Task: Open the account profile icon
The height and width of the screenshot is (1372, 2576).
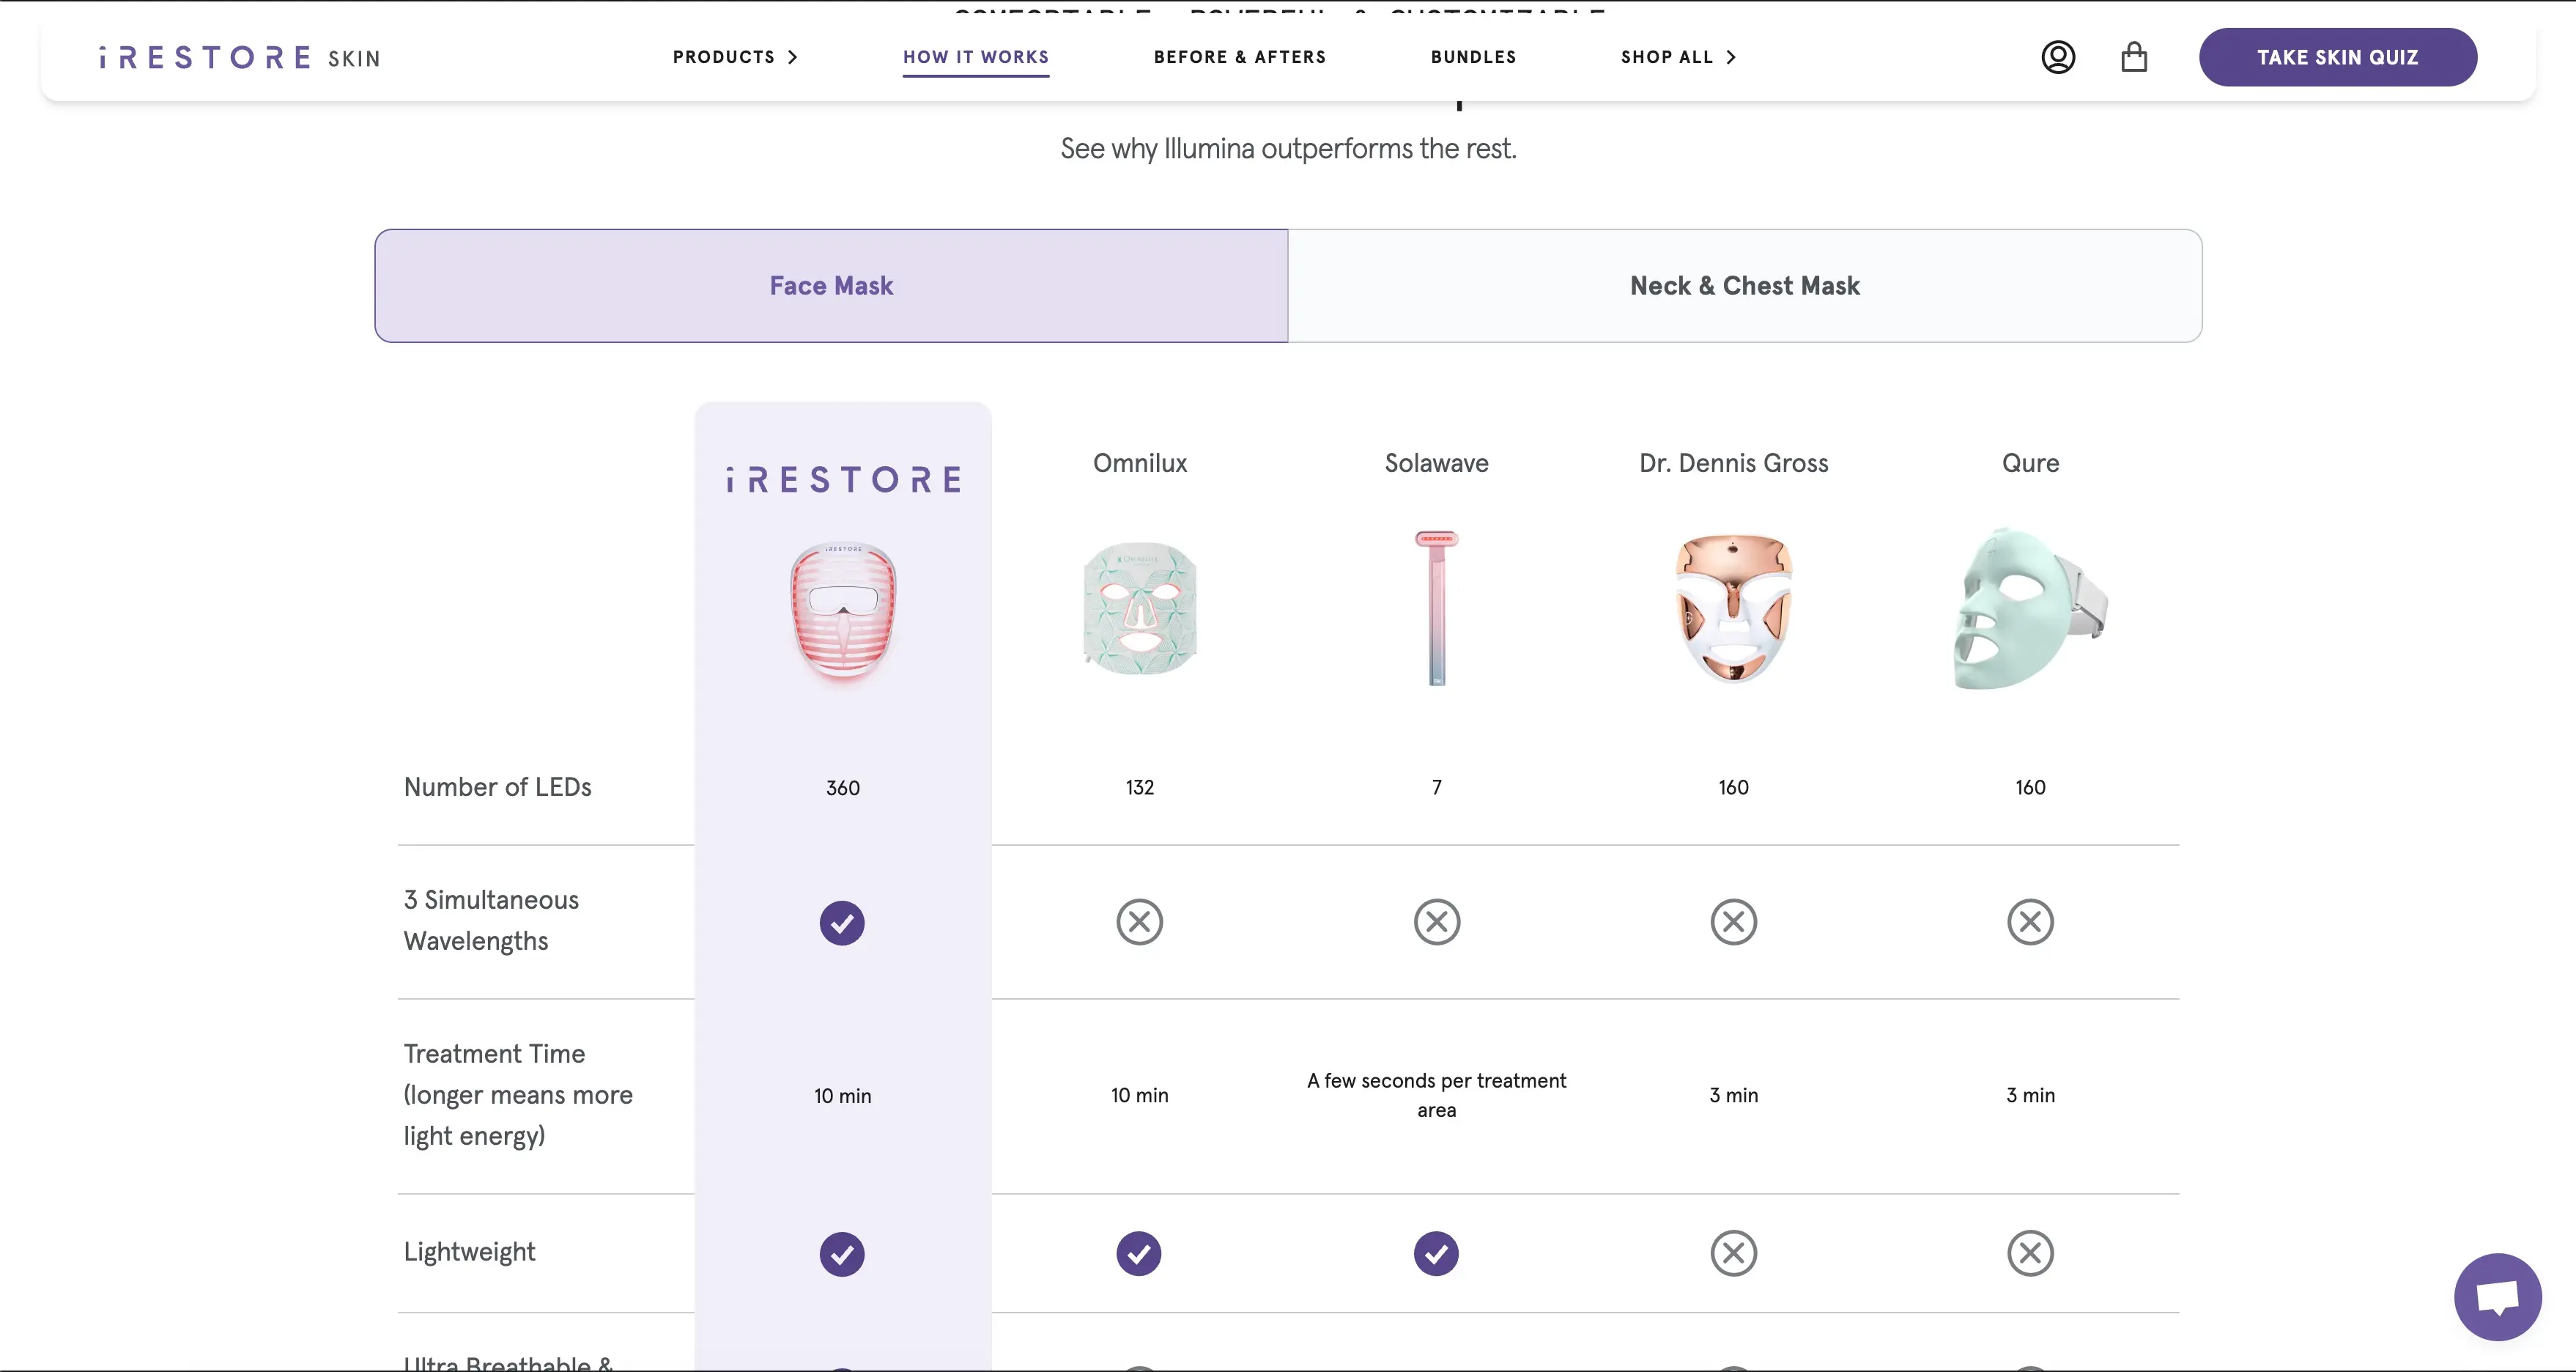Action: point(2057,57)
